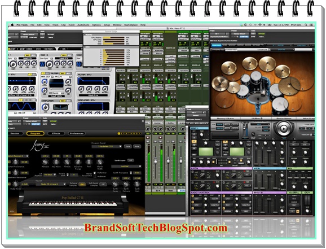Open the Track menu
The image size is (326, 249).
(x=55, y=25)
